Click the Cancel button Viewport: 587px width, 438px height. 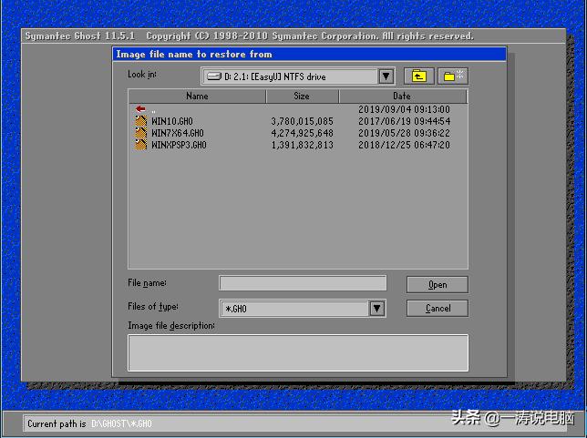(x=438, y=309)
